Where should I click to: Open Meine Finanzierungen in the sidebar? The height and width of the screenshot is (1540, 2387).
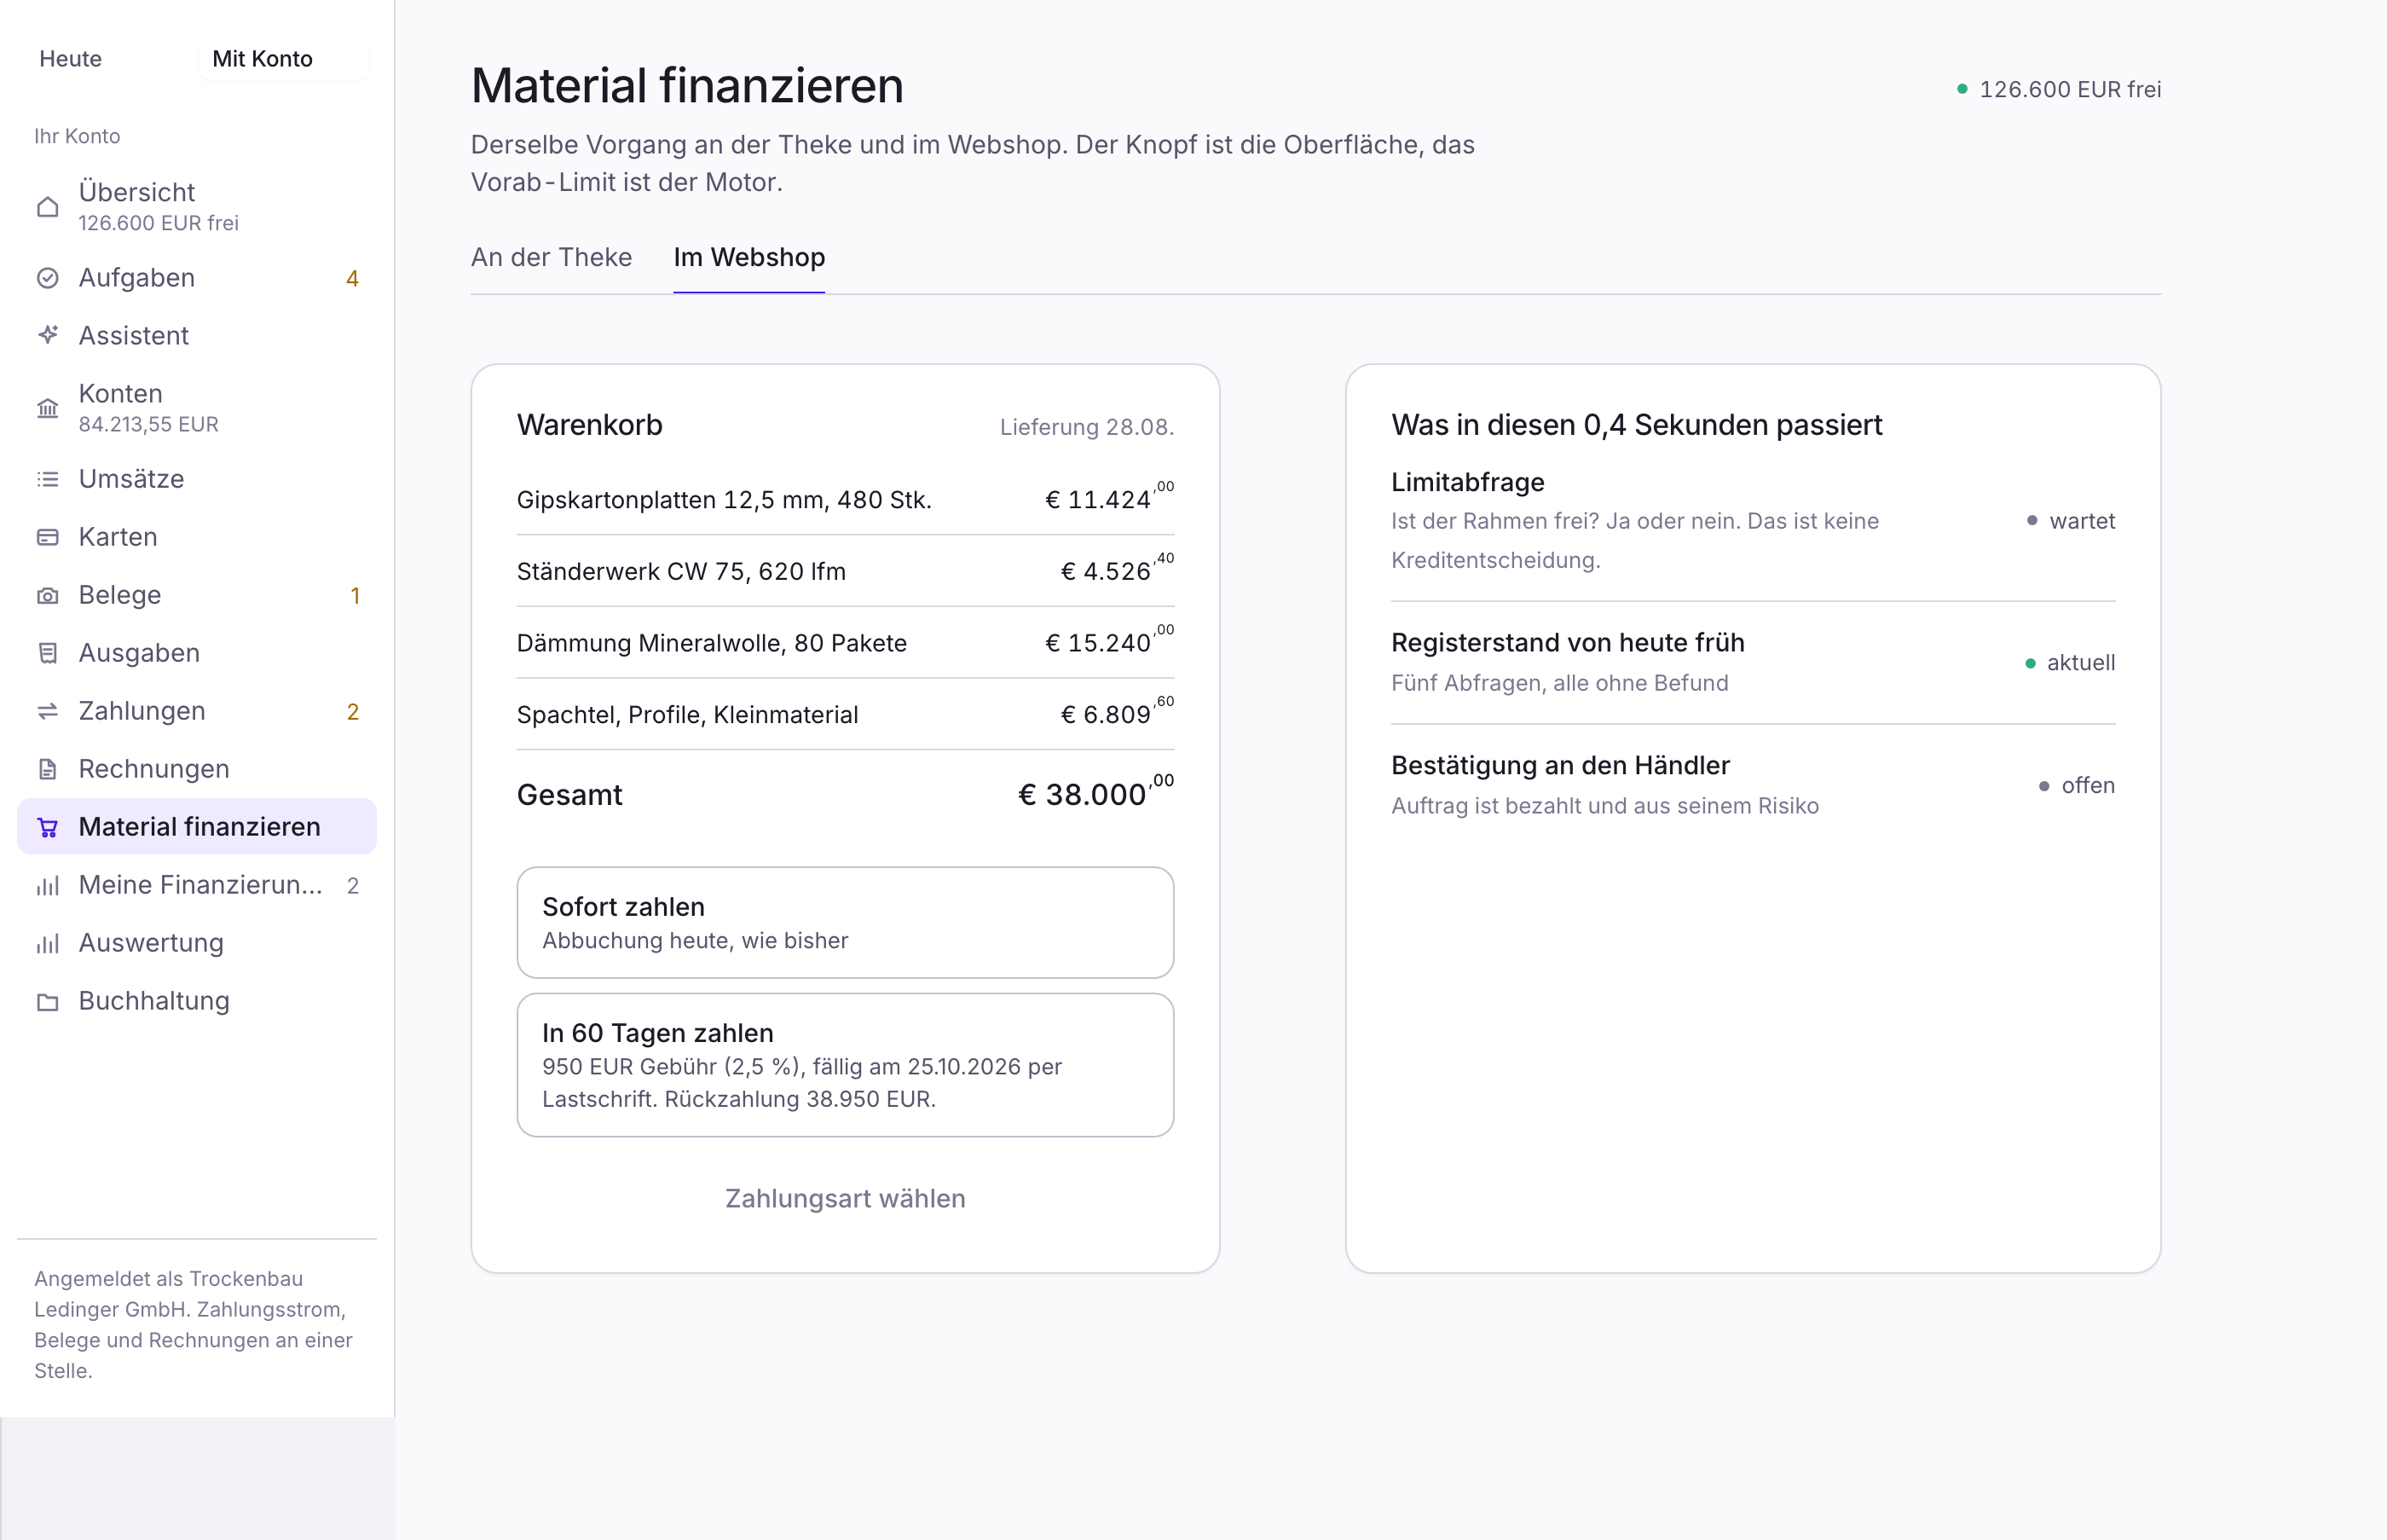tap(197, 885)
